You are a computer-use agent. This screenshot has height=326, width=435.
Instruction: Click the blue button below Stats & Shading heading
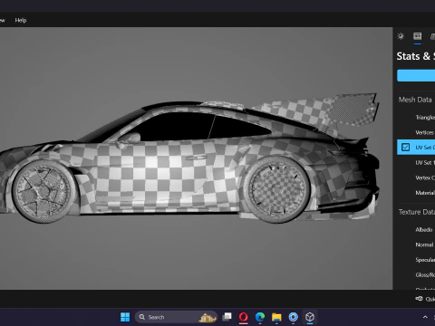pos(416,75)
